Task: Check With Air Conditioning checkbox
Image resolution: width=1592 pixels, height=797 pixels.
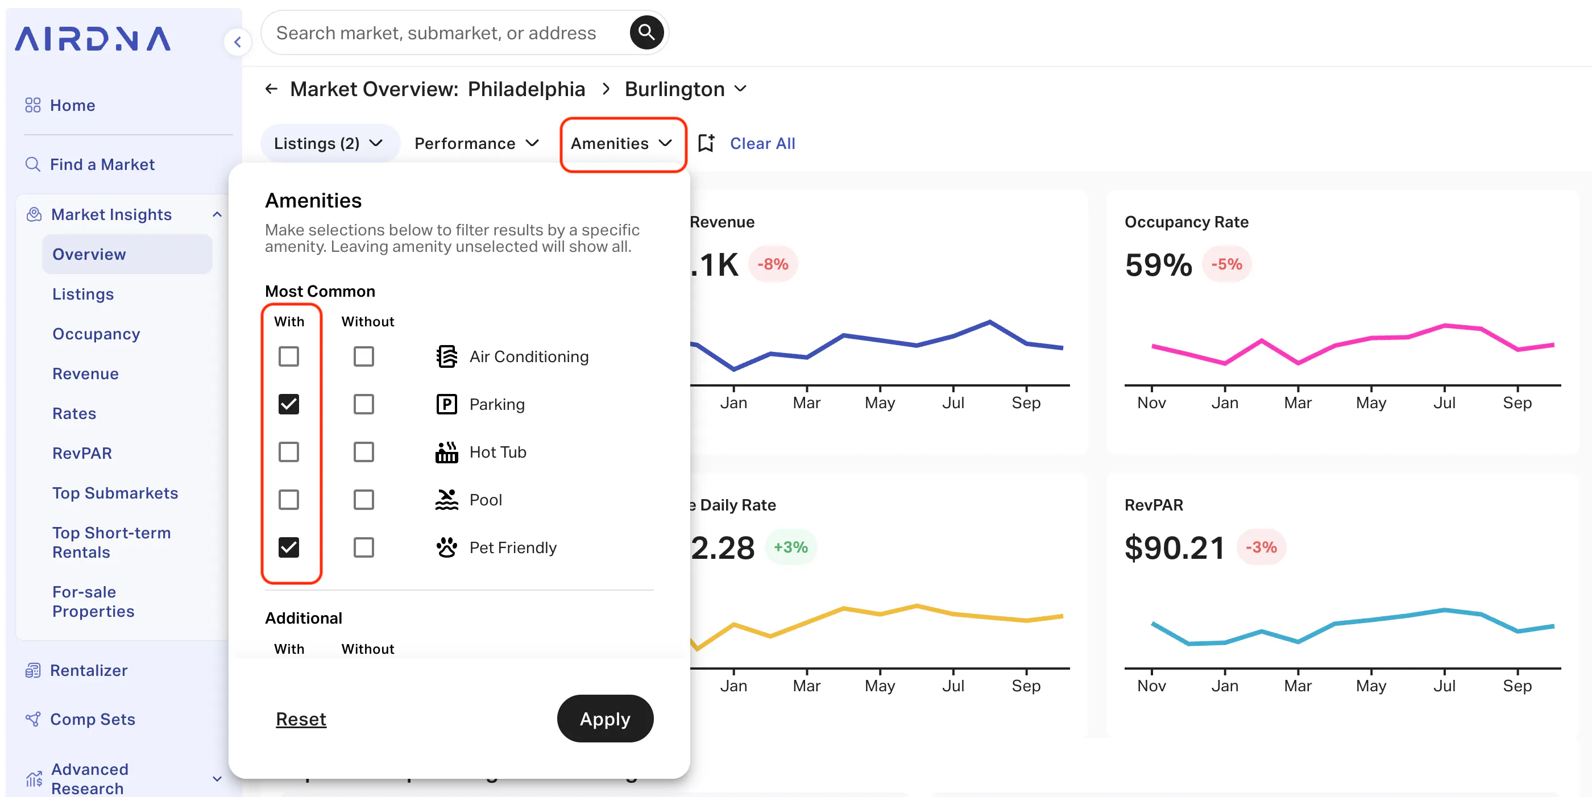Action: [289, 356]
